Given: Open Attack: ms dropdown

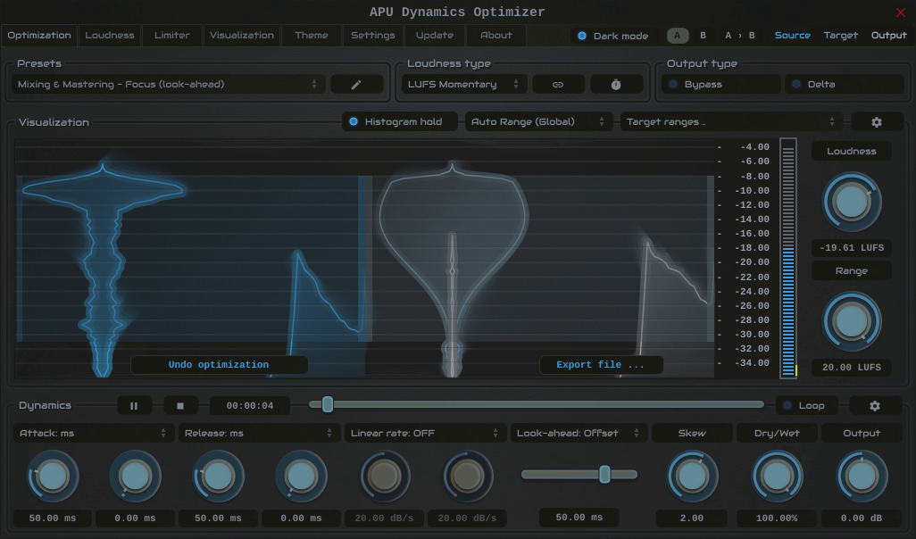Looking at the screenshot, I should pos(93,434).
